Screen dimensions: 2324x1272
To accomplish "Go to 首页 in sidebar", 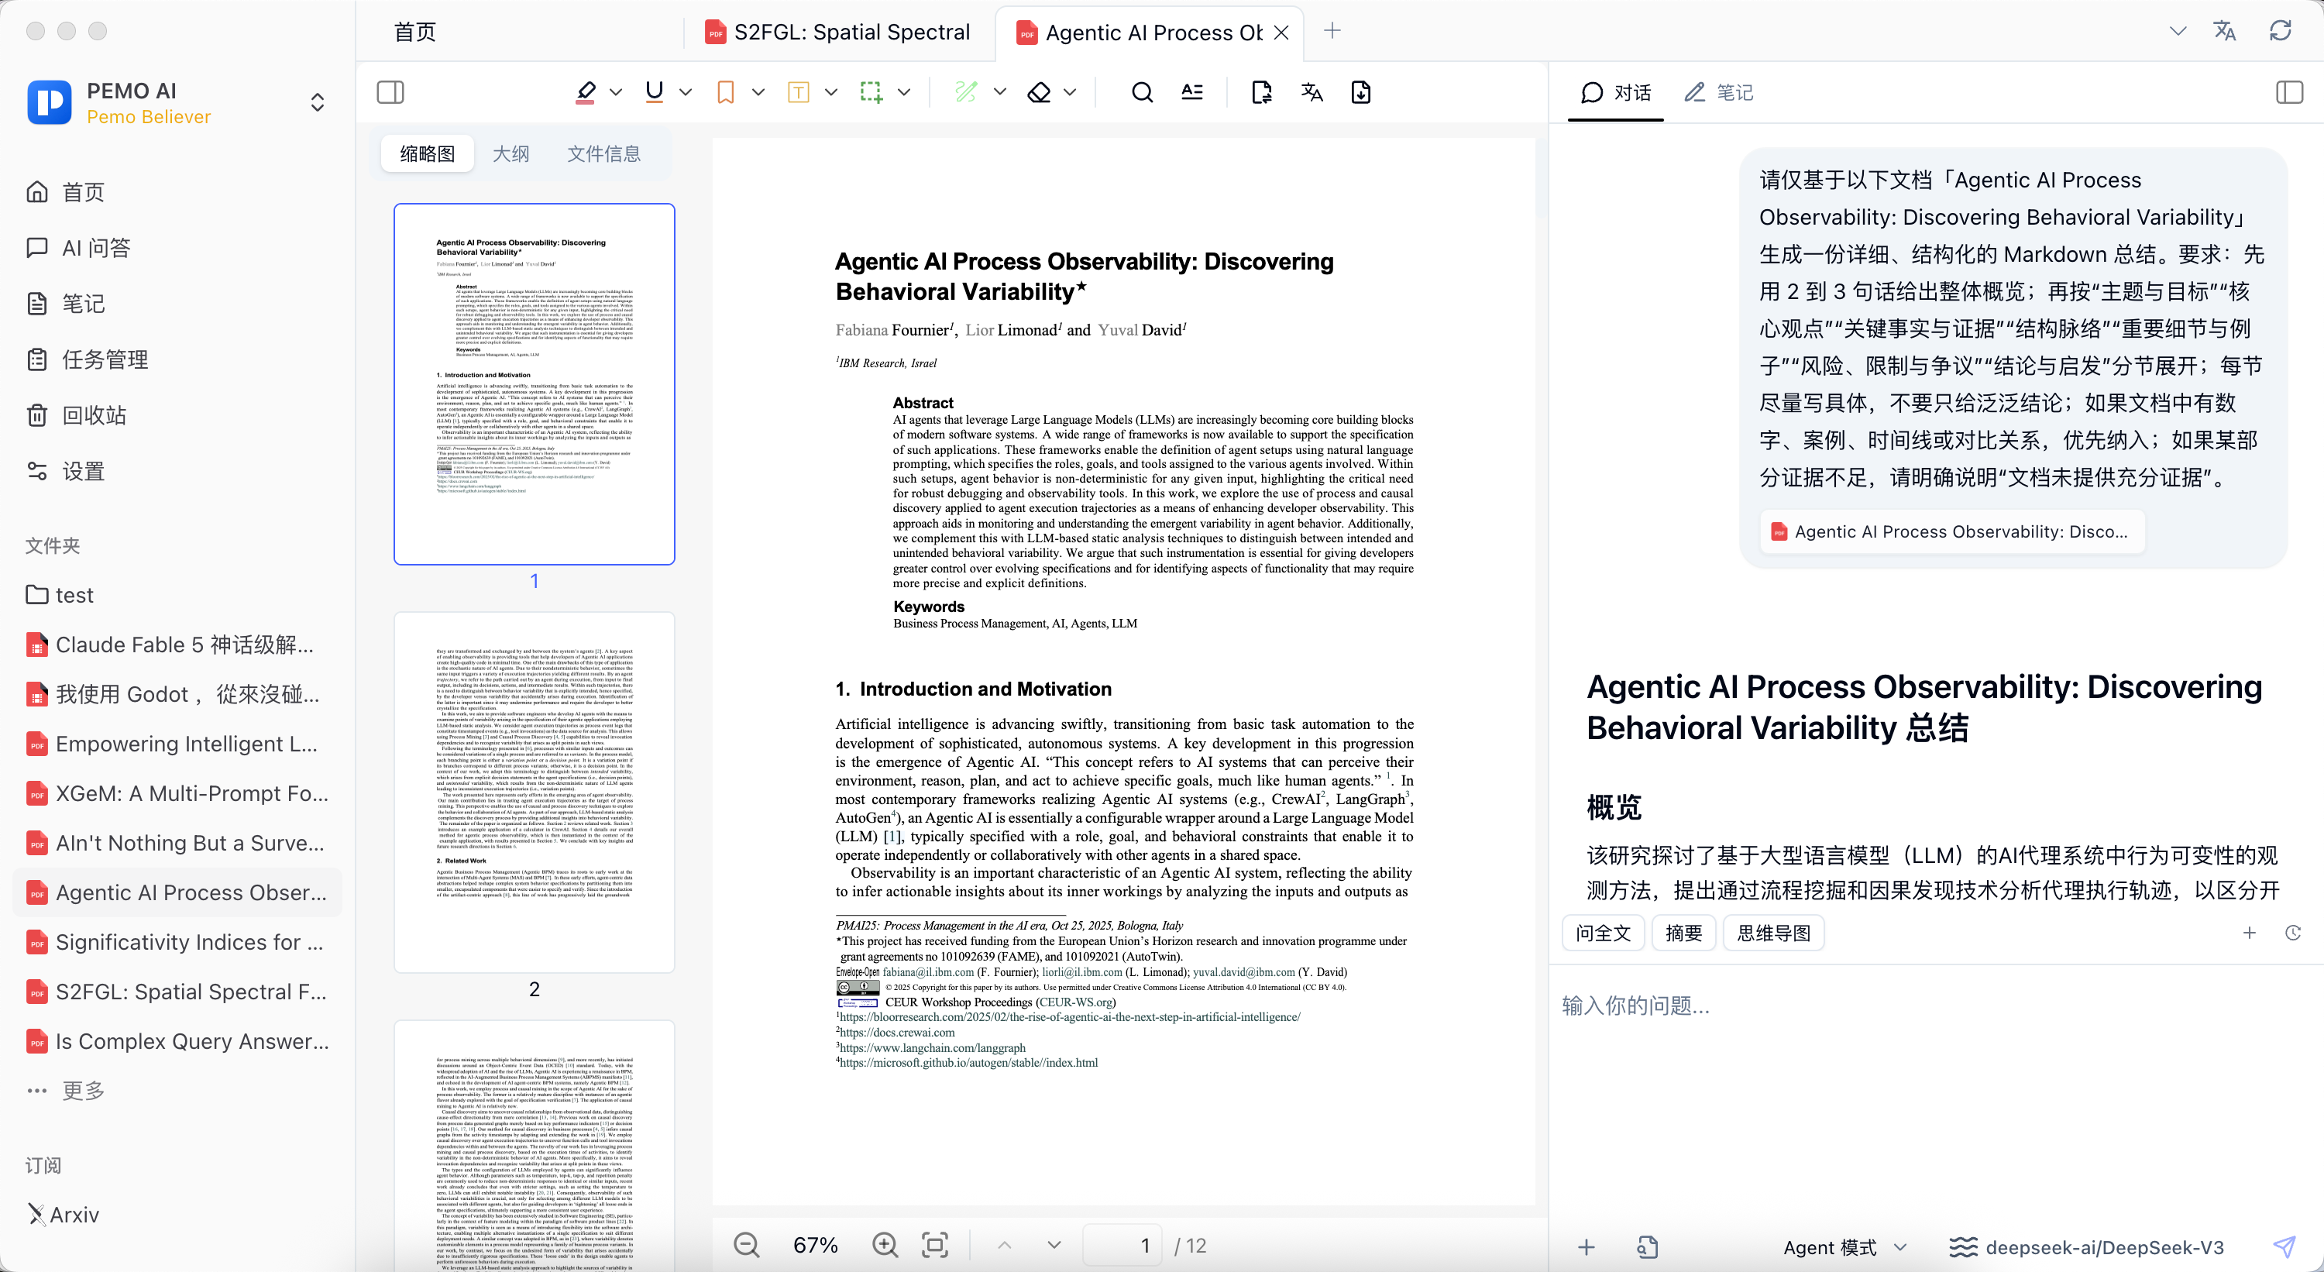I will click(x=177, y=192).
